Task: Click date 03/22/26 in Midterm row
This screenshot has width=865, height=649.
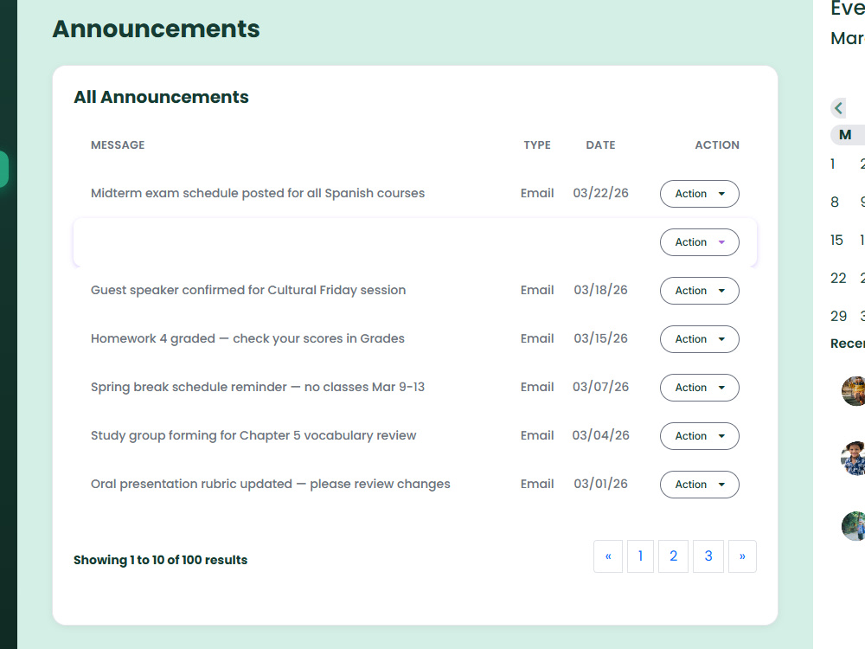Action: point(601,193)
